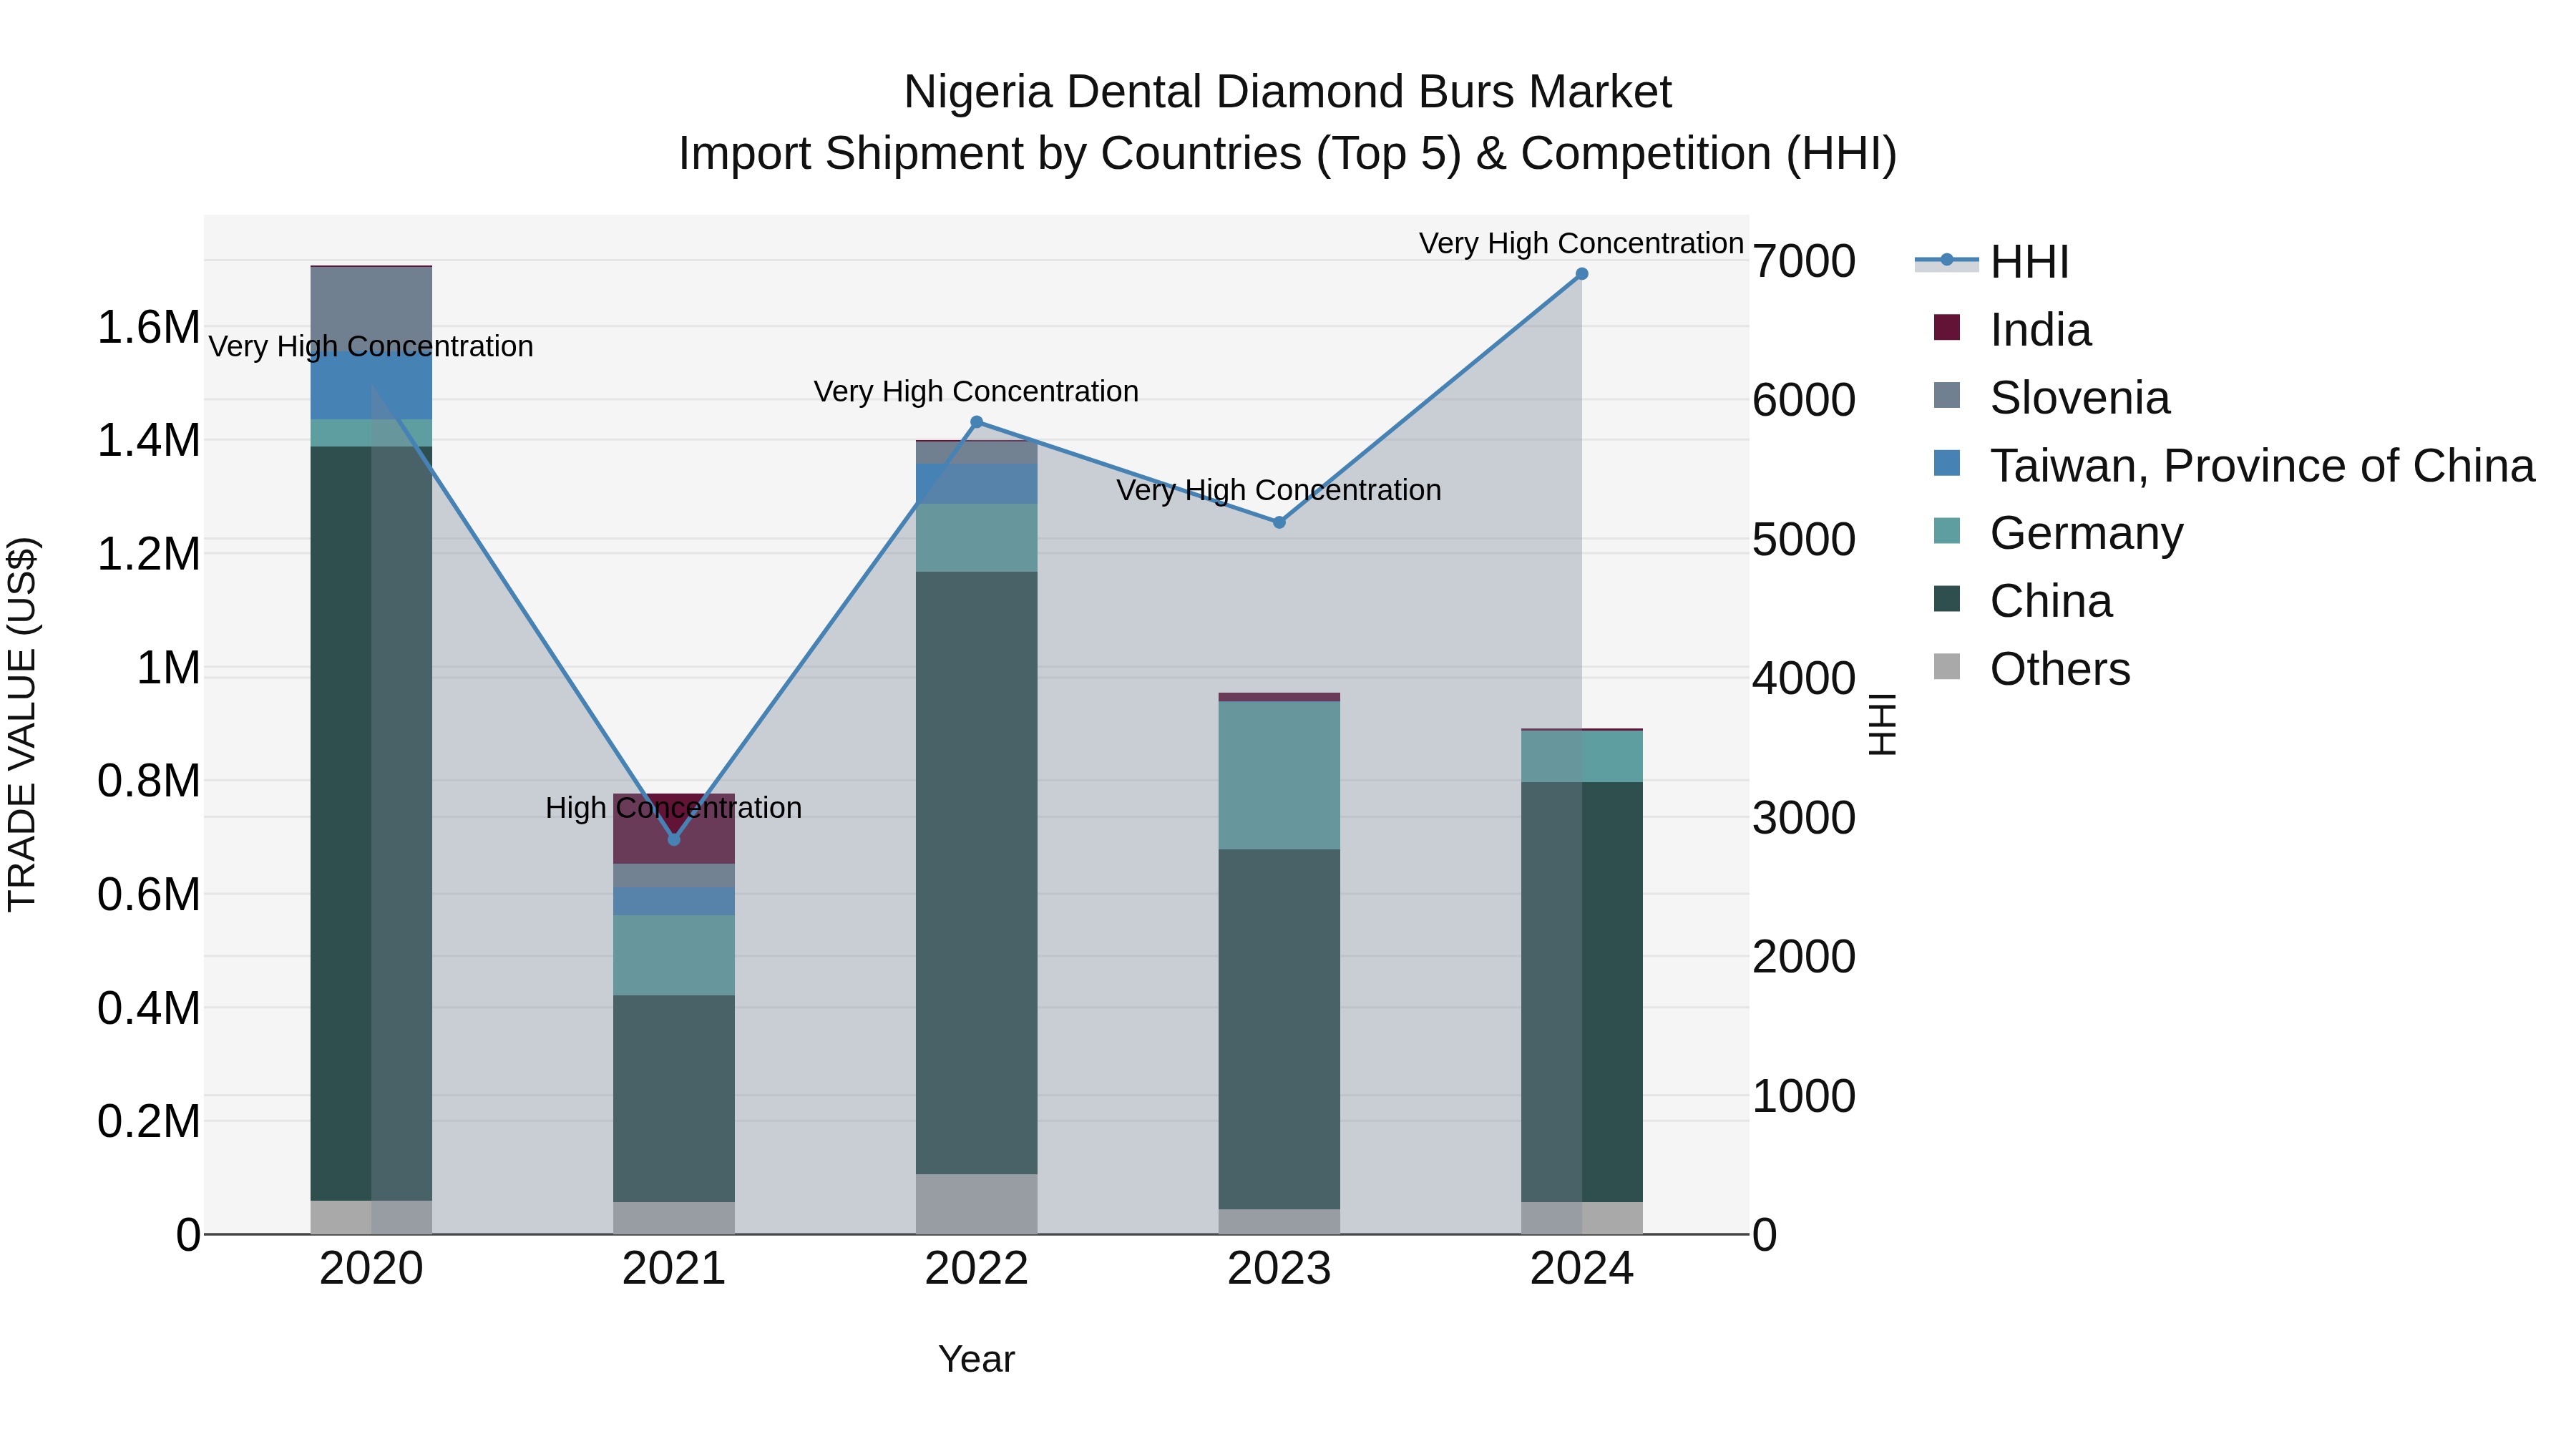The image size is (2576, 1449).
Task: Click the 1000 right axis tick
Action: [1805, 1096]
